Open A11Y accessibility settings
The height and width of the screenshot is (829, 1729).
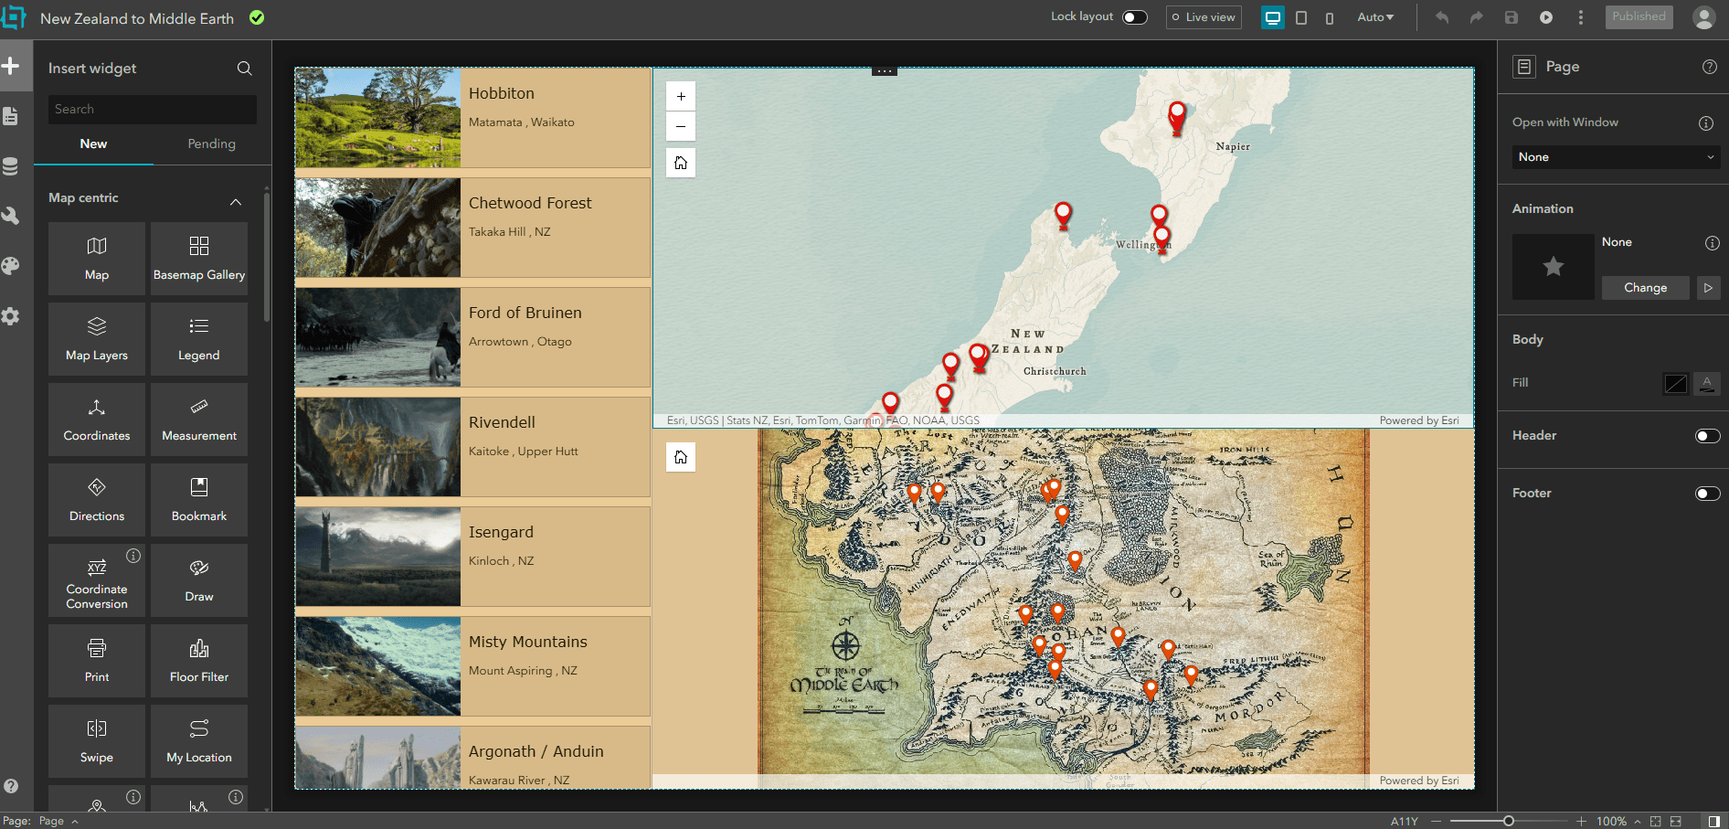(x=1404, y=821)
